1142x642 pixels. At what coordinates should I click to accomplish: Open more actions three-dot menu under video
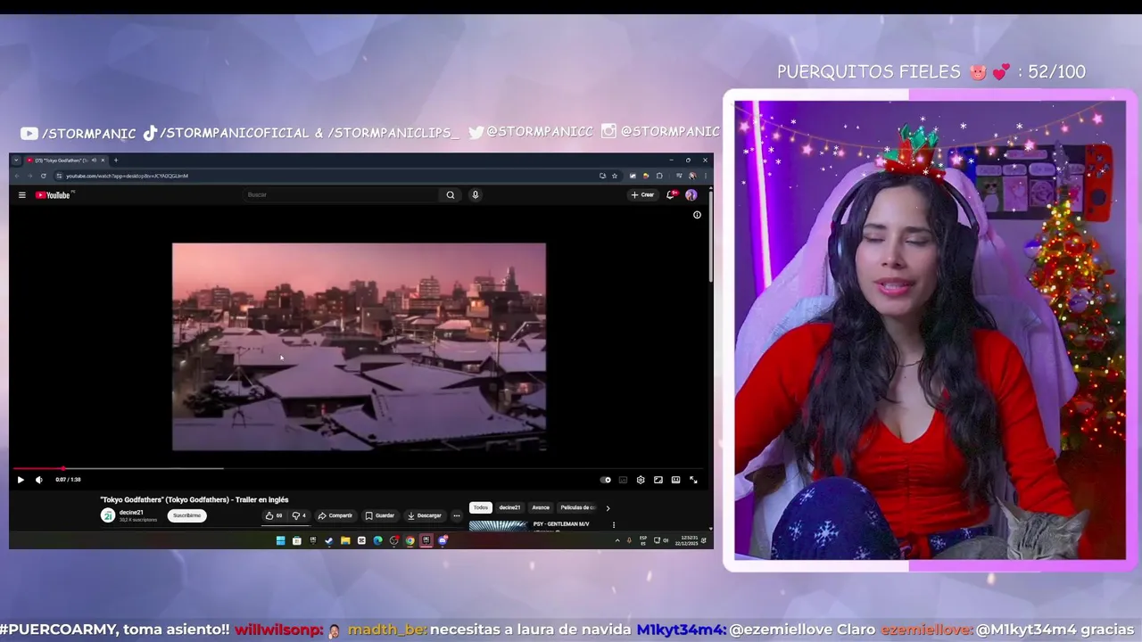457,515
